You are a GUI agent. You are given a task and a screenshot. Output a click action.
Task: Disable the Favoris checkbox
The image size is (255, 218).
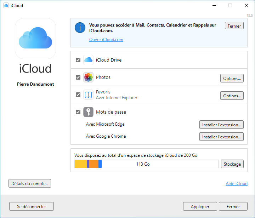click(78, 95)
